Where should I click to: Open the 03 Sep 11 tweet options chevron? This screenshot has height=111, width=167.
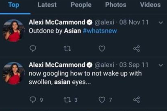pyautogui.click(x=161, y=65)
